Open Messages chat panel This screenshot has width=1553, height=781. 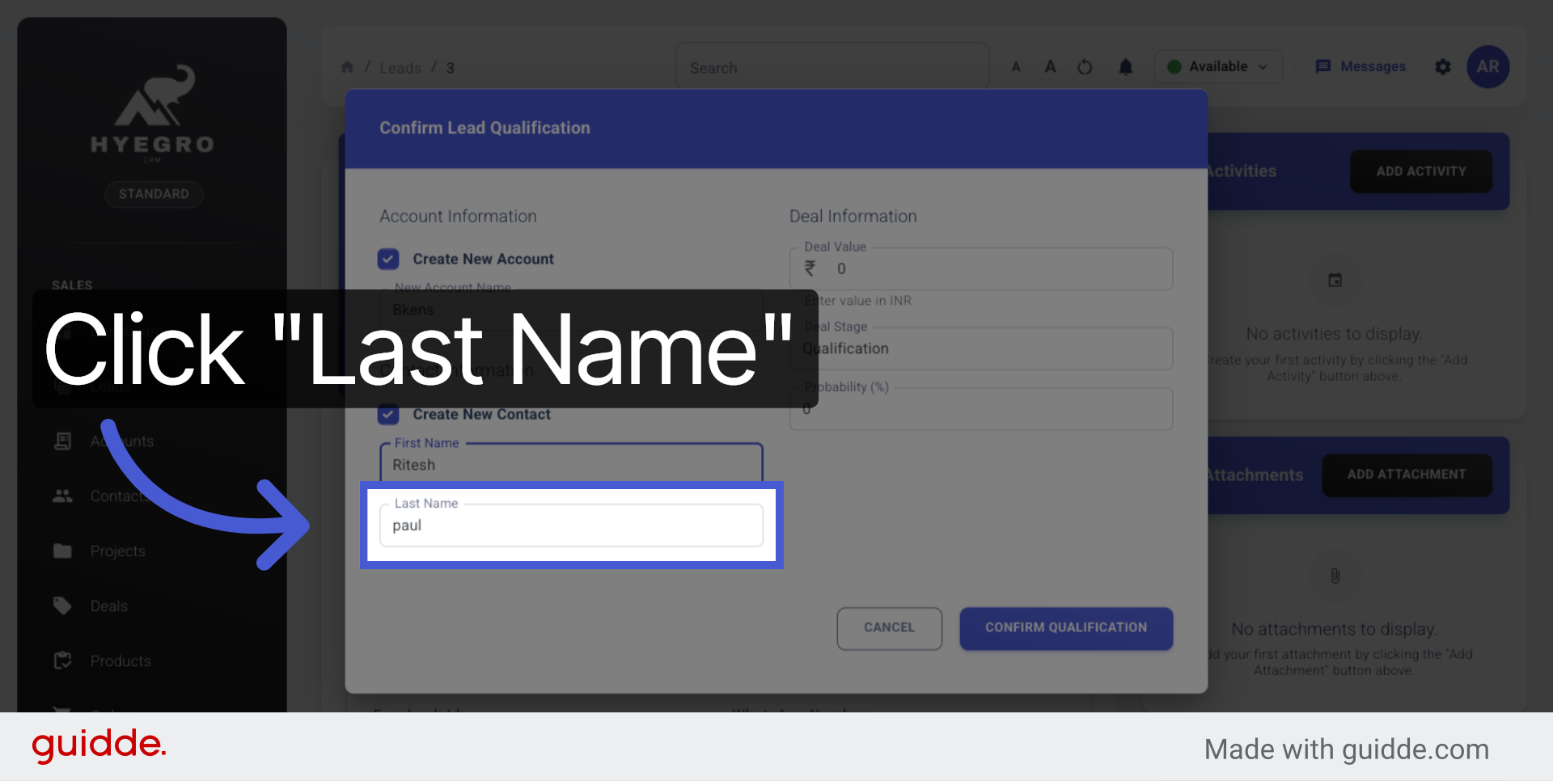tap(1360, 66)
